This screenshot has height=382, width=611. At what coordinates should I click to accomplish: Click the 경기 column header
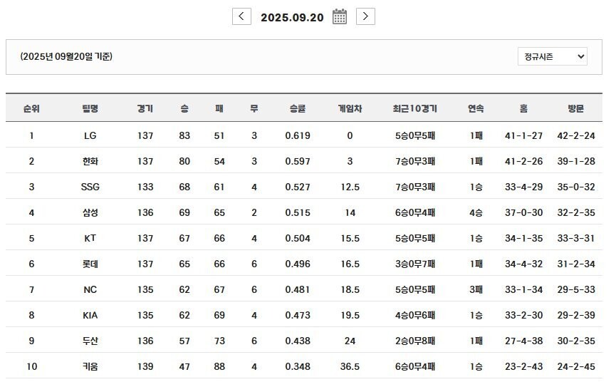click(145, 108)
